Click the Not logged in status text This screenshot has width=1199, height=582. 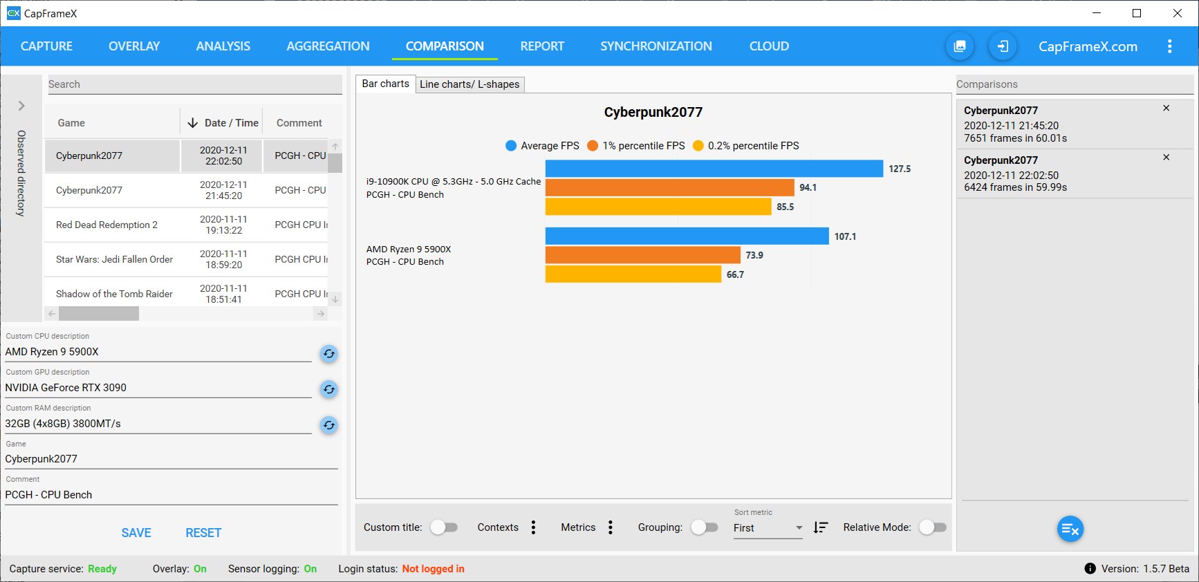(x=434, y=569)
